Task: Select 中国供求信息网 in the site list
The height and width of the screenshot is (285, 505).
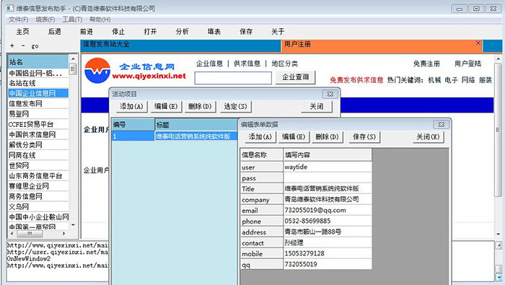Action: [x=38, y=135]
